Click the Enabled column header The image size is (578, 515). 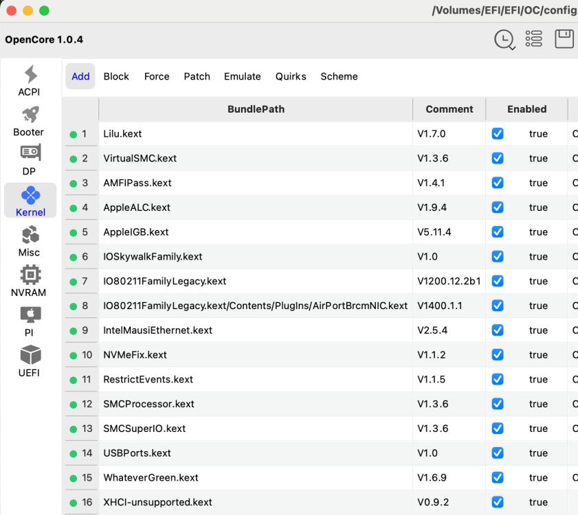(x=526, y=109)
